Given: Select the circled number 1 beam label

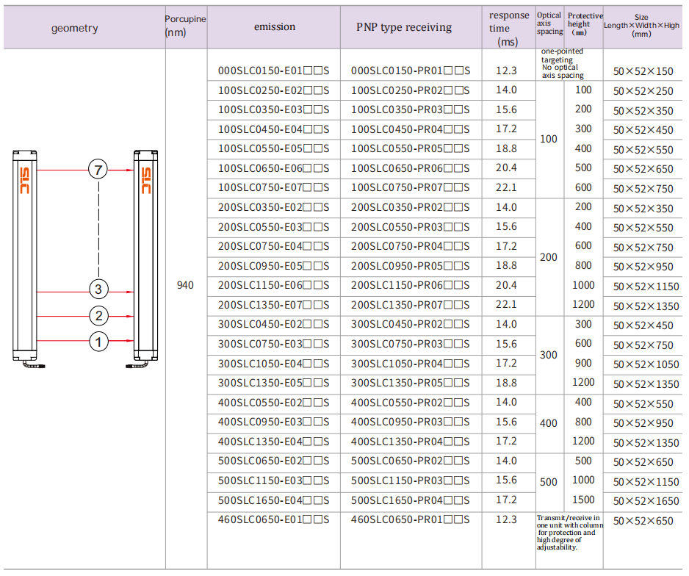Looking at the screenshot, I should tap(98, 341).
